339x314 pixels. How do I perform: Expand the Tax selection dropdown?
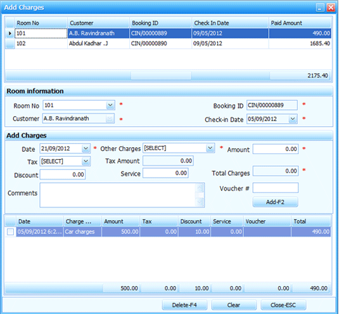(x=86, y=161)
